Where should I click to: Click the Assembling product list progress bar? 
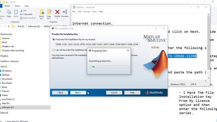[x=109, y=67]
